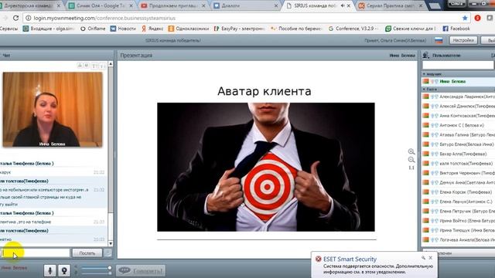
Task: Switch to the Диалоги browser tab
Action: 246,5
